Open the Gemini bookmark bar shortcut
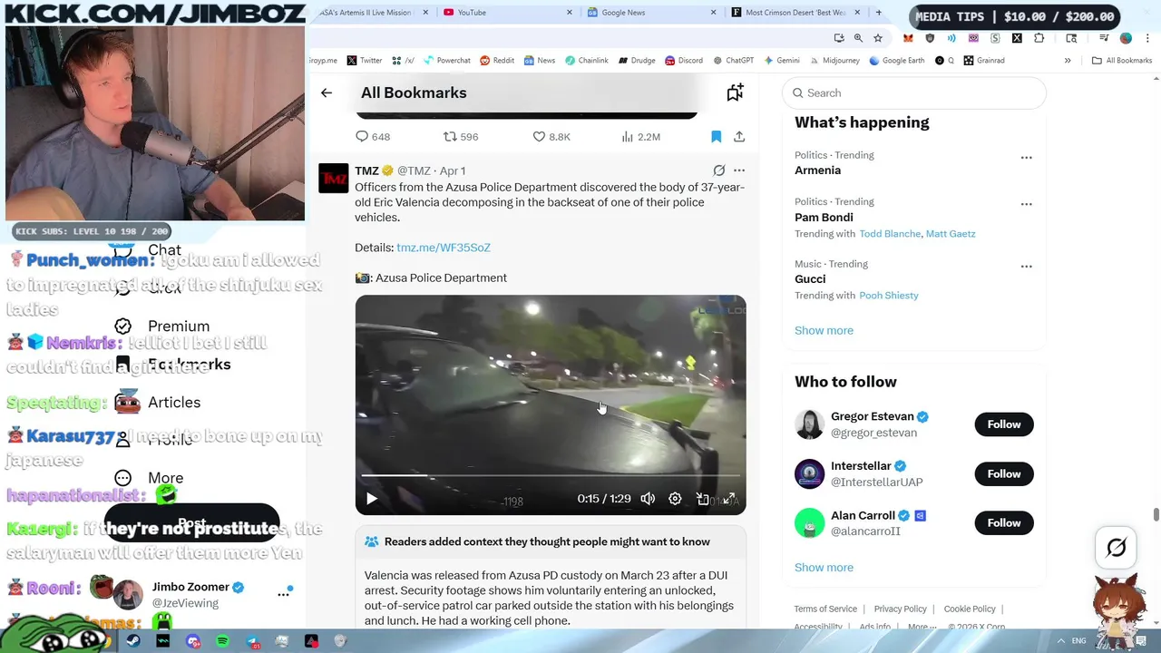Screen dimensions: 1161x653 click(781, 61)
